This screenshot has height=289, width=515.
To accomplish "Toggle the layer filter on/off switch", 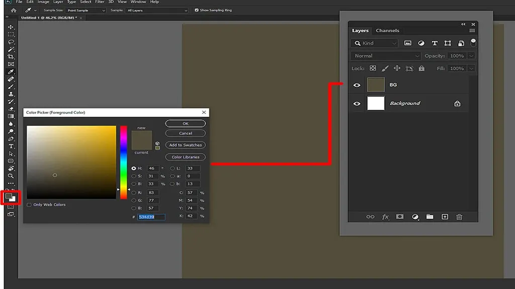I will tap(473, 43).
